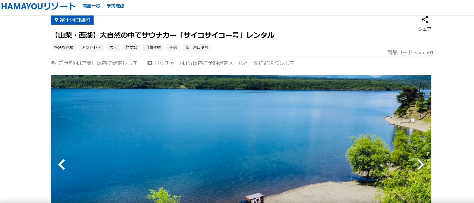Image resolution: width=474 pixels, height=203 pixels.
Task: Click the voucher ticket icon
Action: coord(150,63)
